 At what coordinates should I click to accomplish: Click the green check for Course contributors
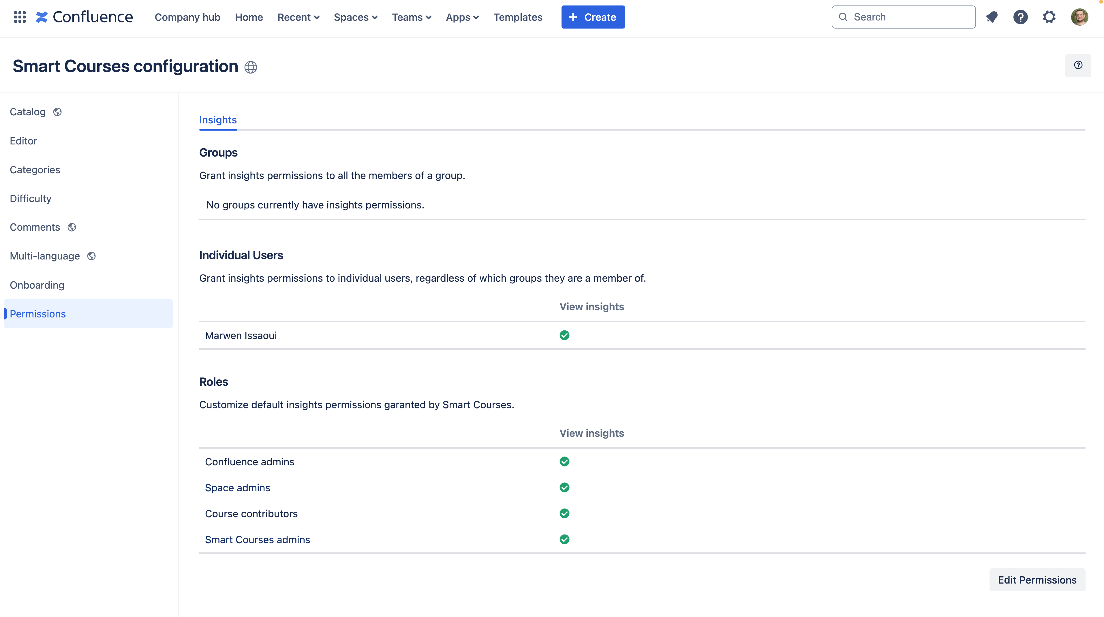point(564,513)
